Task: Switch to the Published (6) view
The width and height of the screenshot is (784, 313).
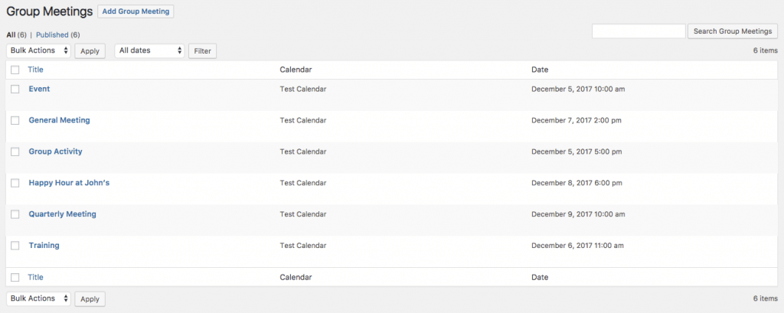Action: point(57,35)
